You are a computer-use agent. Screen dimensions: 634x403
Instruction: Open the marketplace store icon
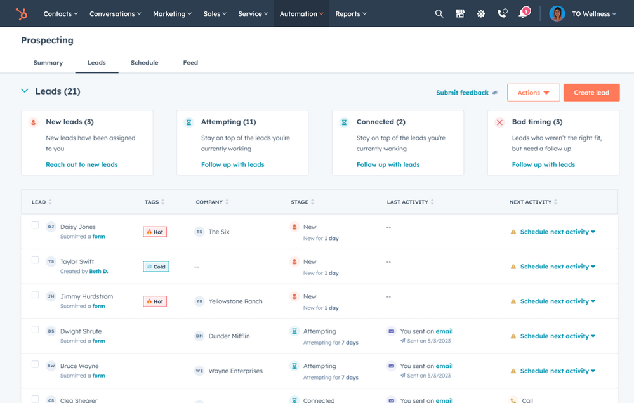click(x=460, y=13)
